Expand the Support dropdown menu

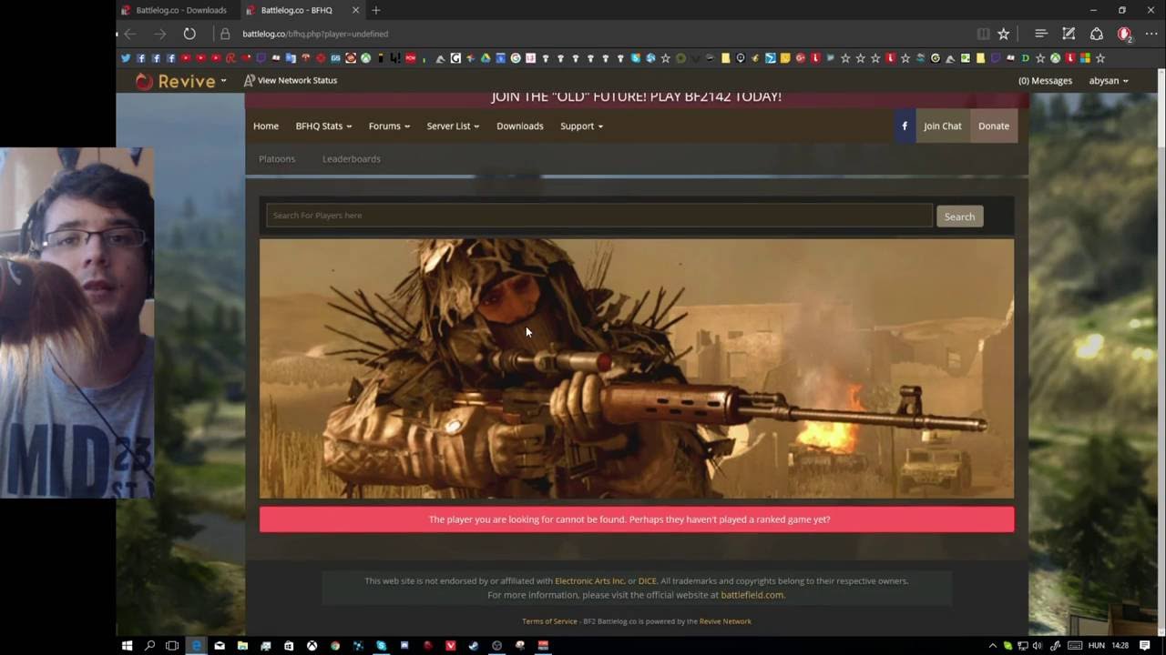[x=581, y=126]
